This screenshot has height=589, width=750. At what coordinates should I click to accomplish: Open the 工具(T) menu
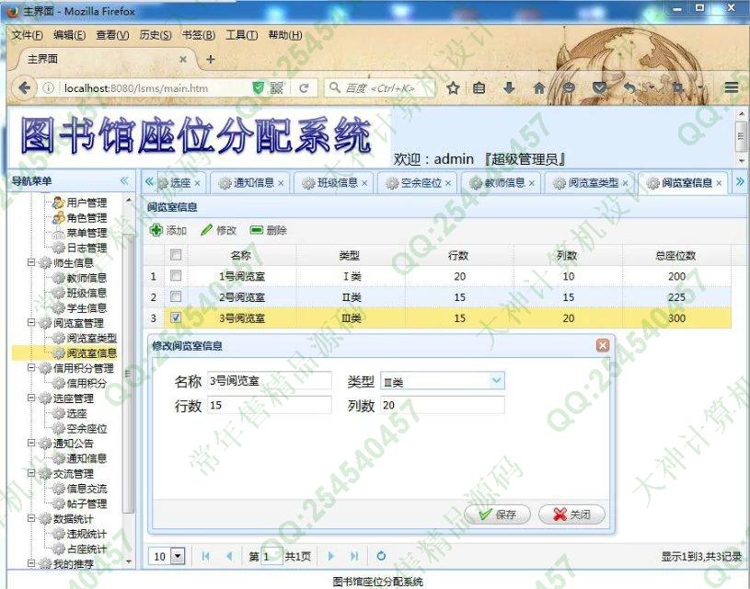tap(241, 35)
